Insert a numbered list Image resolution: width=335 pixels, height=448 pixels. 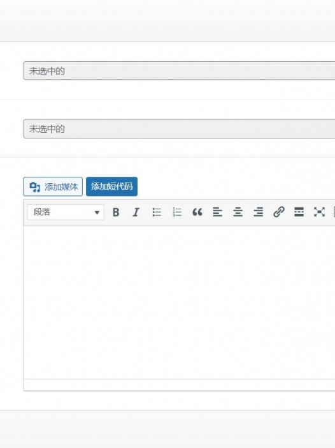click(177, 213)
